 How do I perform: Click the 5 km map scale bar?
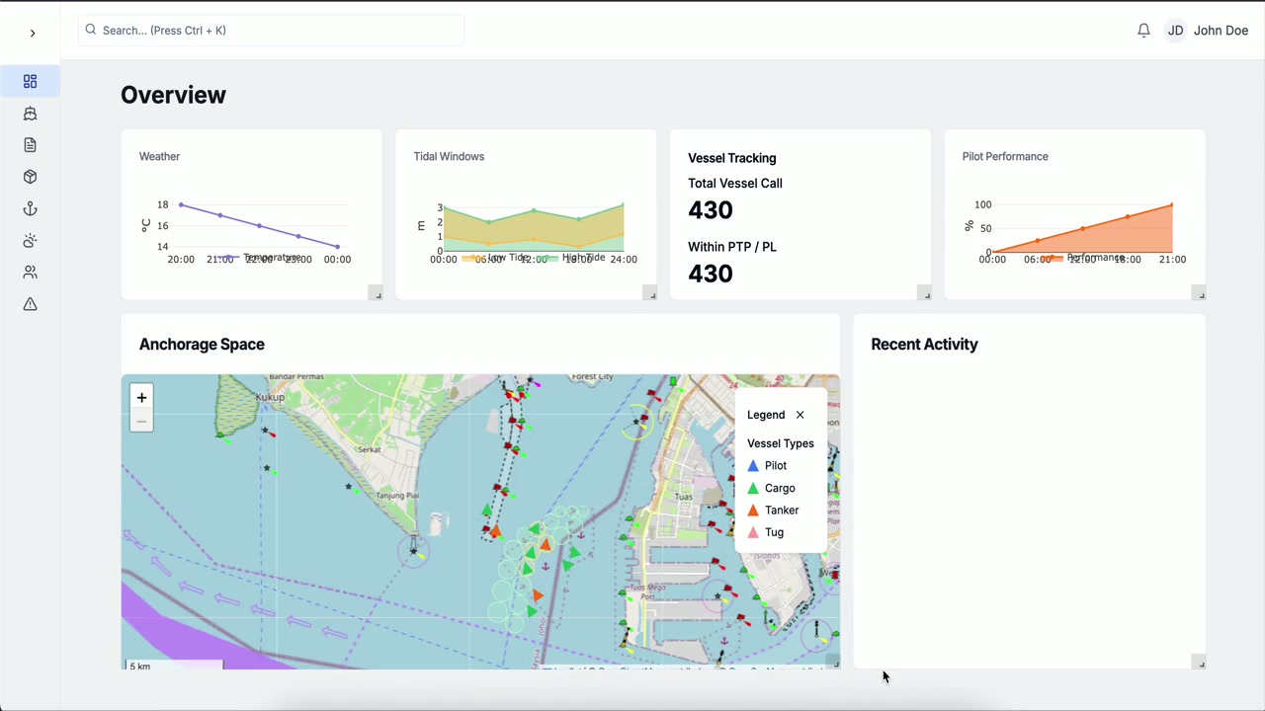point(174,666)
